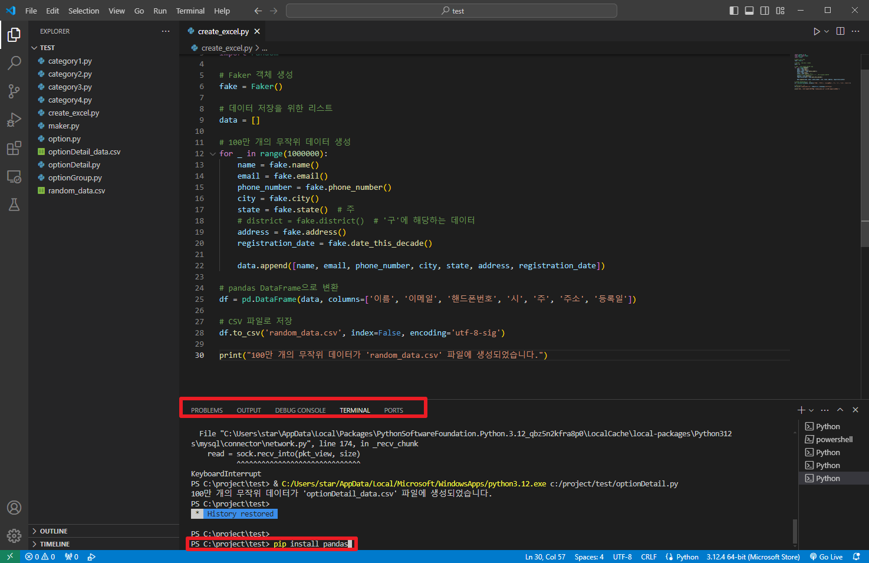Open the Selection menu

click(84, 11)
